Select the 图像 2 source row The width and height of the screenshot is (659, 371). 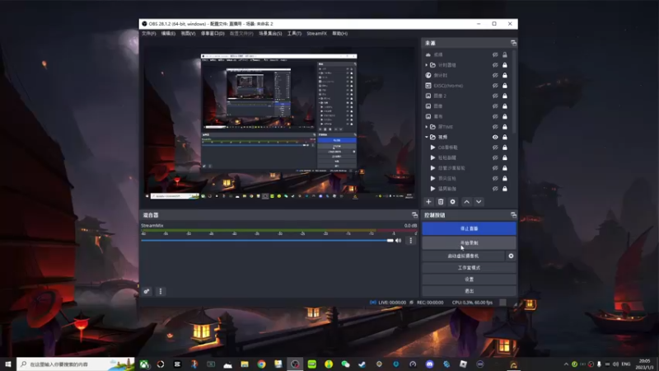coord(467,96)
